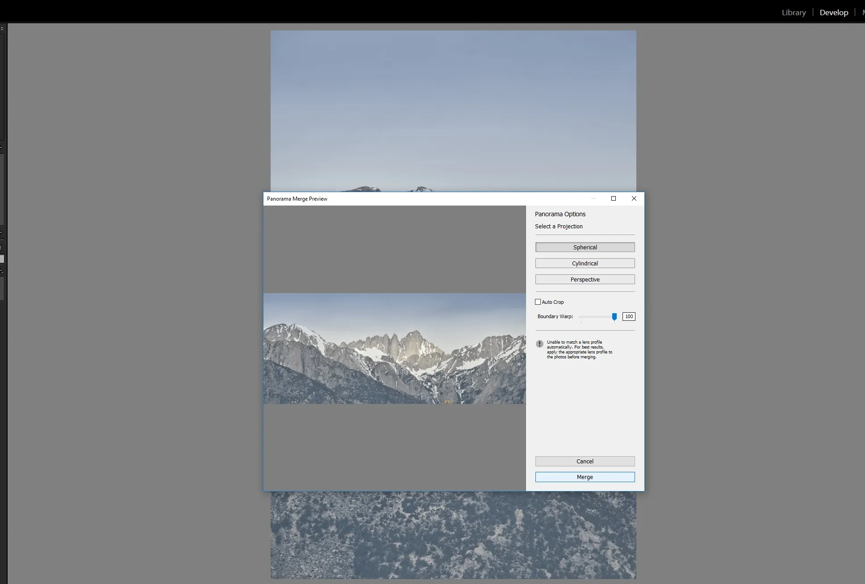The height and width of the screenshot is (584, 865).
Task: Switch to the Library module
Action: coord(794,12)
